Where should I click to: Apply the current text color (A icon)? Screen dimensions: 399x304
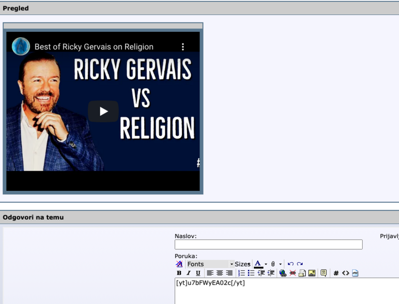click(x=258, y=264)
